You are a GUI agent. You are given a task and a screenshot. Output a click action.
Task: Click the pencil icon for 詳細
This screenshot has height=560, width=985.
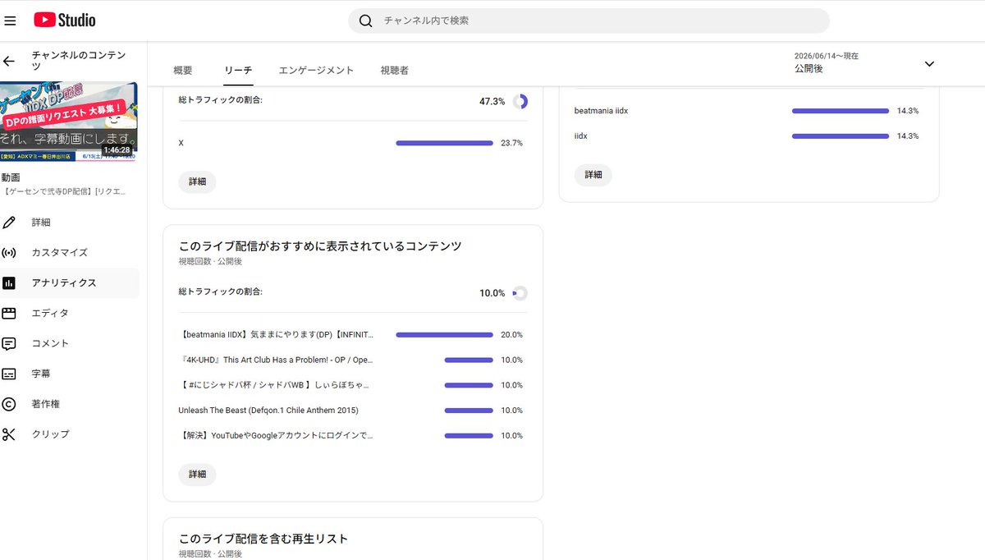click(9, 223)
